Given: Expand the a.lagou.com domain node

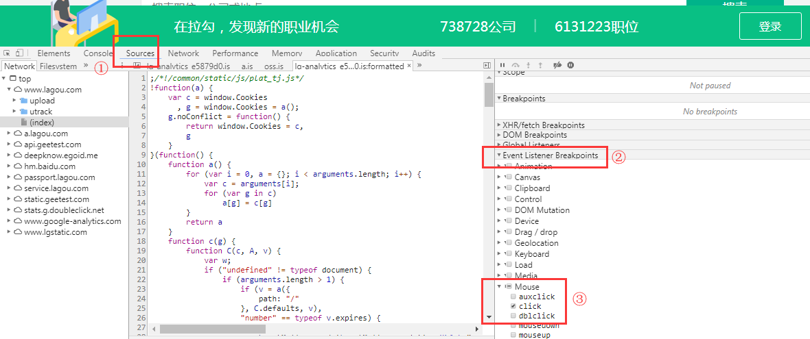Looking at the screenshot, I should [x=10, y=133].
